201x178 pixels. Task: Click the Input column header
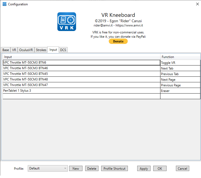coord(81,57)
